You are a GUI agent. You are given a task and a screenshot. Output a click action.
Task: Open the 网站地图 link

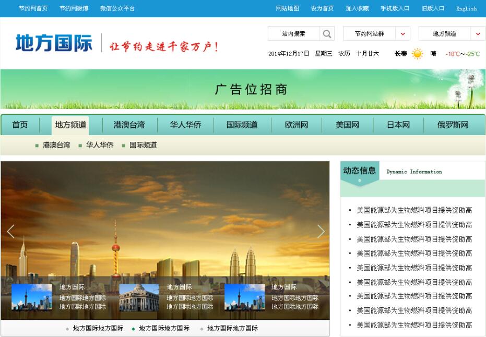point(288,8)
